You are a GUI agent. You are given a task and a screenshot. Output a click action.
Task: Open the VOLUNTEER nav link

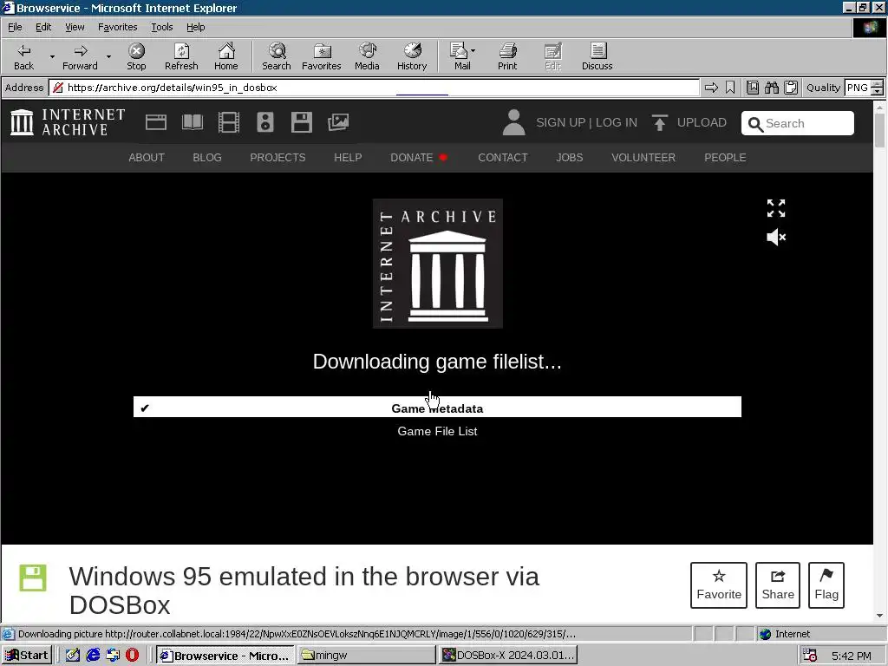[x=643, y=158]
